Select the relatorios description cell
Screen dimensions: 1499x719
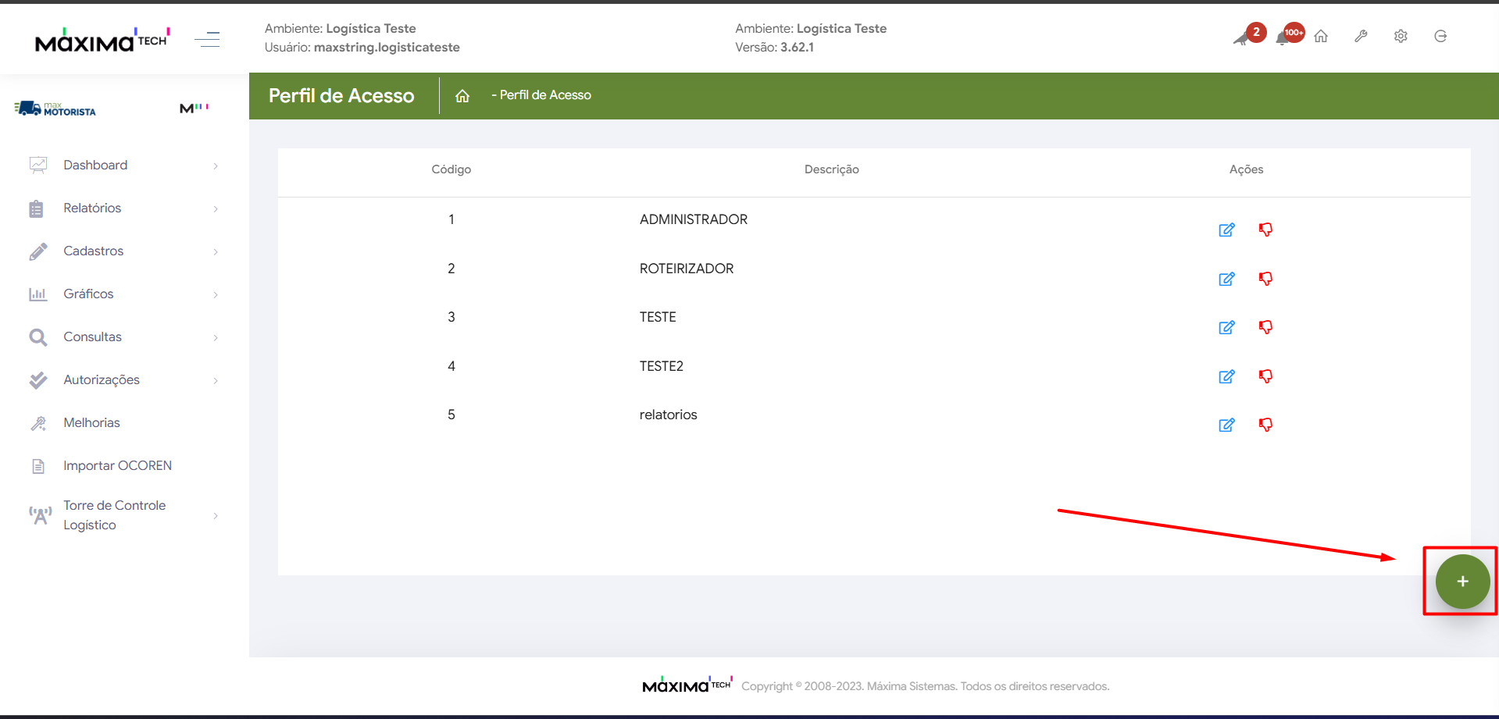coord(669,415)
